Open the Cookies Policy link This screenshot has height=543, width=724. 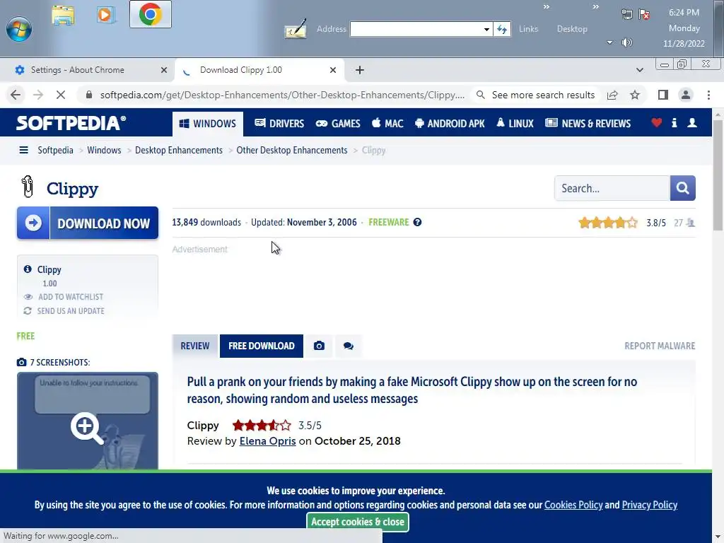(573, 505)
